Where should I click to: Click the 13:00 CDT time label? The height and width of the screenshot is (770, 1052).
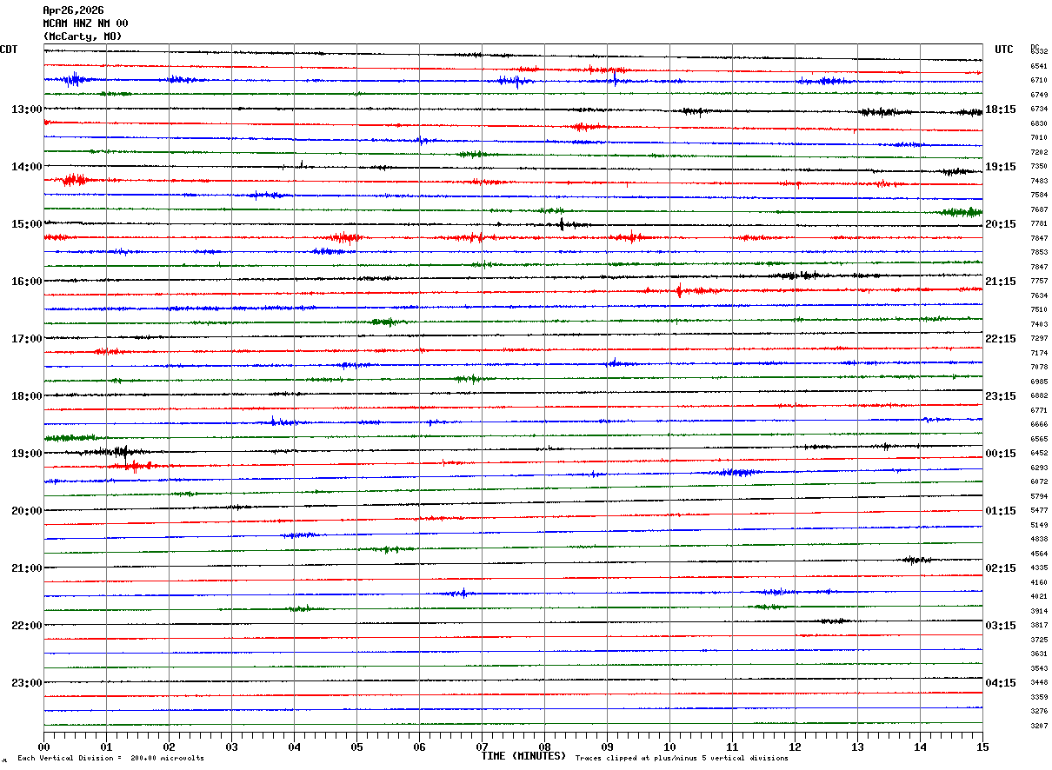point(26,110)
